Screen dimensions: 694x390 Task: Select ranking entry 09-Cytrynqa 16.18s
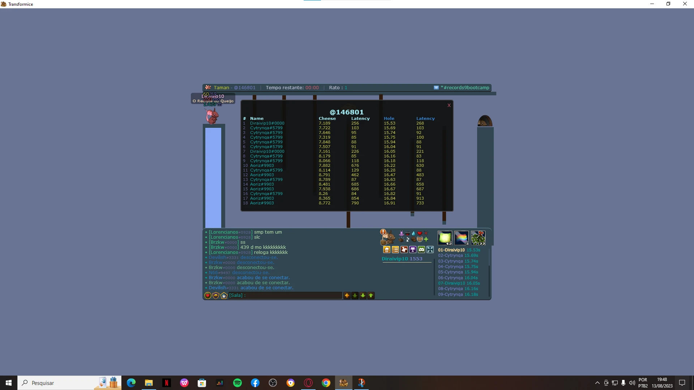(x=458, y=294)
